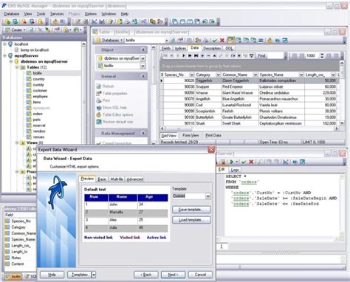Click the Next button in wizard
350x282 pixels.
pos(173,275)
